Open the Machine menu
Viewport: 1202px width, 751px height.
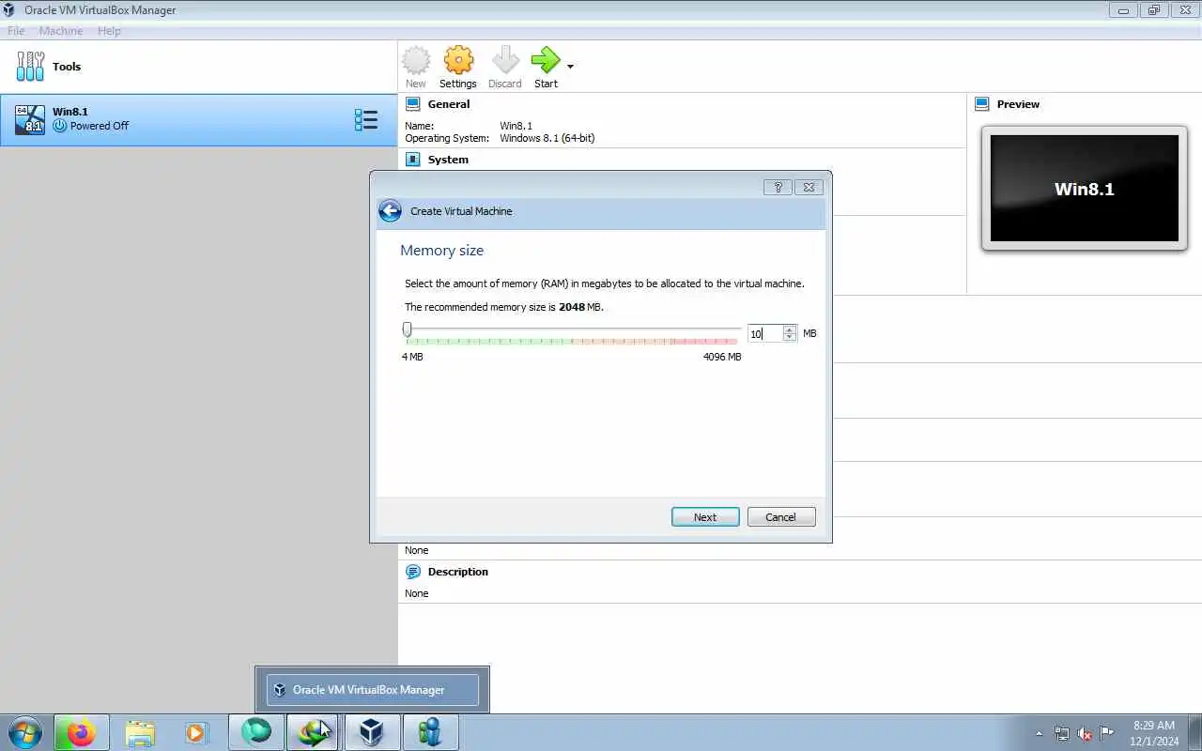pos(61,31)
